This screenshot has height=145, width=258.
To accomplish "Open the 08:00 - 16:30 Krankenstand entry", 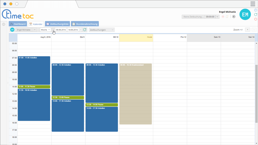I will pos(136,94).
